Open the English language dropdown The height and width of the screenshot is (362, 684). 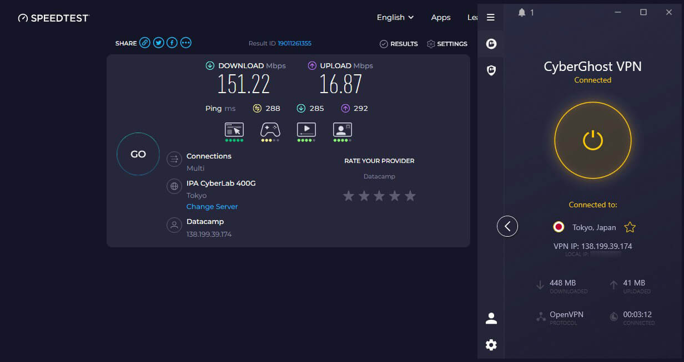tap(395, 17)
